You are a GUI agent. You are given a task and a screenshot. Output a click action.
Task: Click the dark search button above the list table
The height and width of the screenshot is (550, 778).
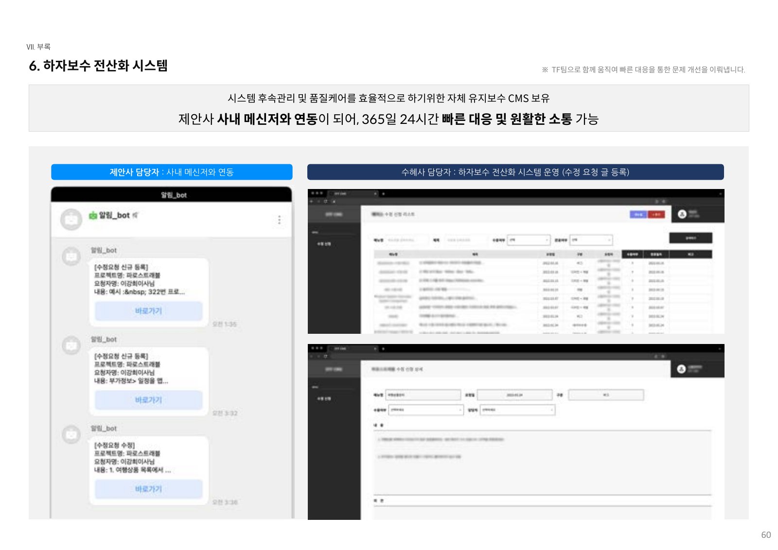tap(691, 238)
